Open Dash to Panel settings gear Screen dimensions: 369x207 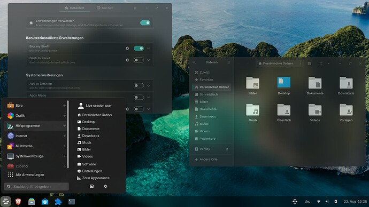[127, 60]
